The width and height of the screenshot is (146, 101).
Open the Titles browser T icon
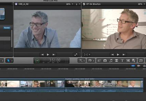coord(122,61)
